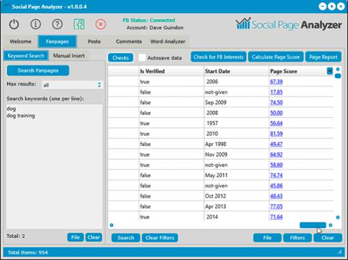Open the Page Score column filter icon
The image size is (348, 260).
click(330, 71)
